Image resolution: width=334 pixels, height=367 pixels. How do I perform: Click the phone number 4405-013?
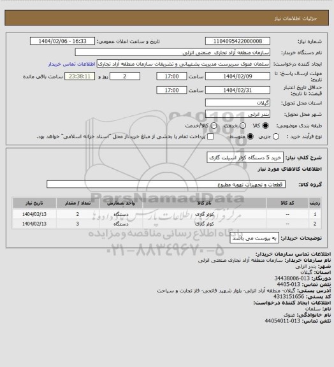coord(289,284)
